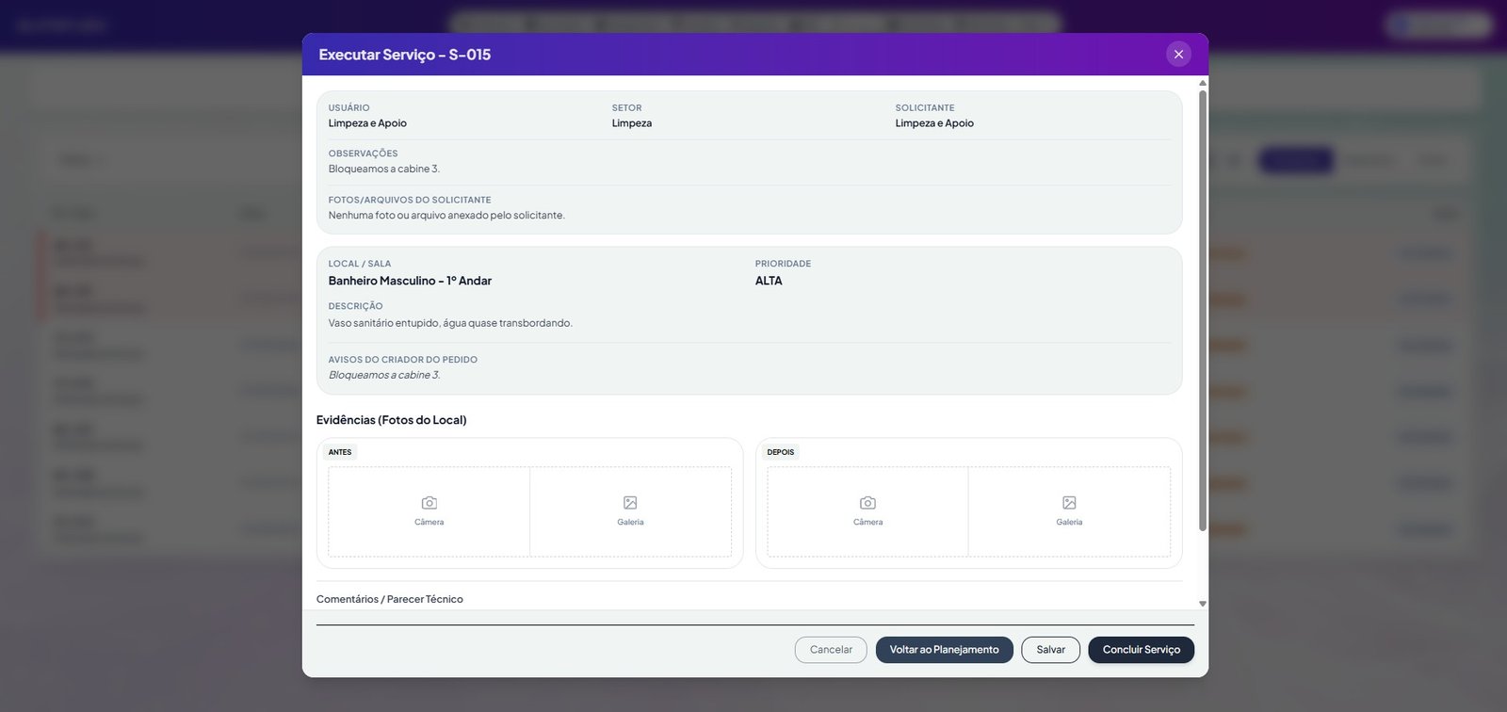The image size is (1507, 712).
Task: Click the italic Bloqueamos a cabine 3 notice
Action: click(384, 375)
